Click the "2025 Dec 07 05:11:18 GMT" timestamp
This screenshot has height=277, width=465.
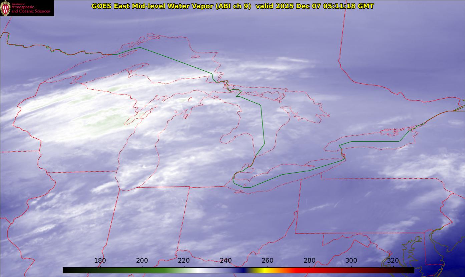click(325, 6)
